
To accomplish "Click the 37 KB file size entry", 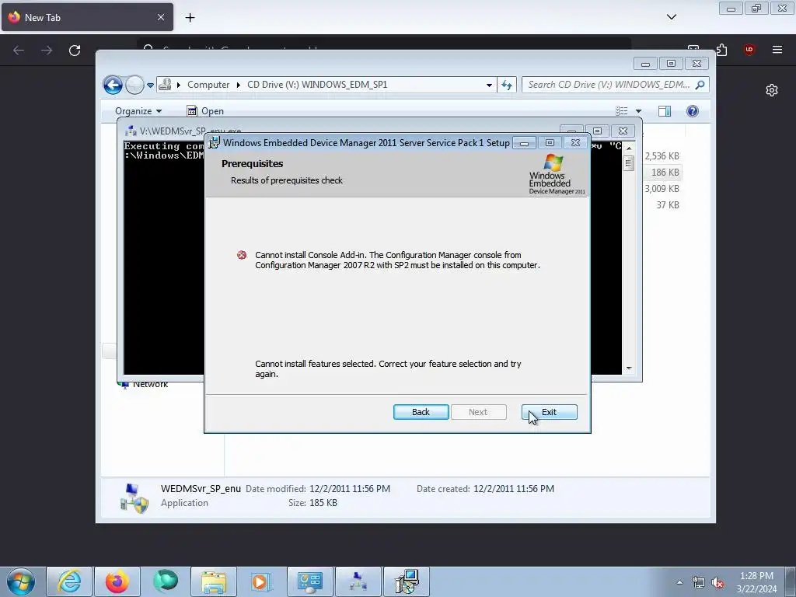I will pyautogui.click(x=668, y=204).
